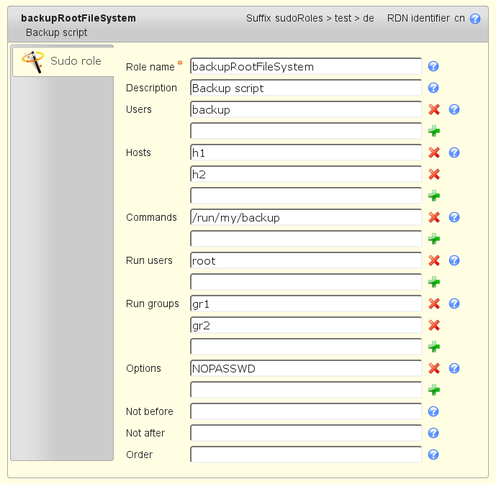Screen dimensions: 496x484
Task: Click the empty Commands input field
Action: [306, 239]
